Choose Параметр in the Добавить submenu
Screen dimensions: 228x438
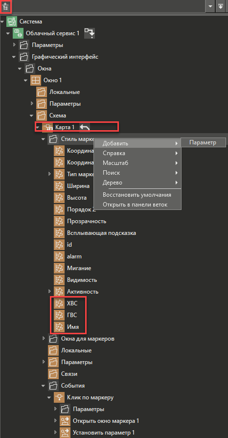point(203,142)
